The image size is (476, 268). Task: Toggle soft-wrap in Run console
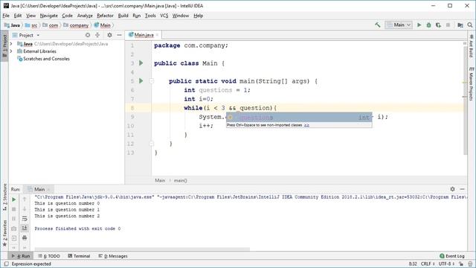click(x=25, y=219)
